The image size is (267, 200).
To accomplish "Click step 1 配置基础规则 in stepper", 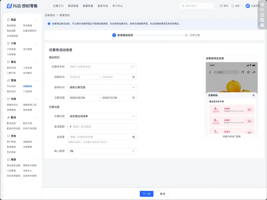I will 123,35.
